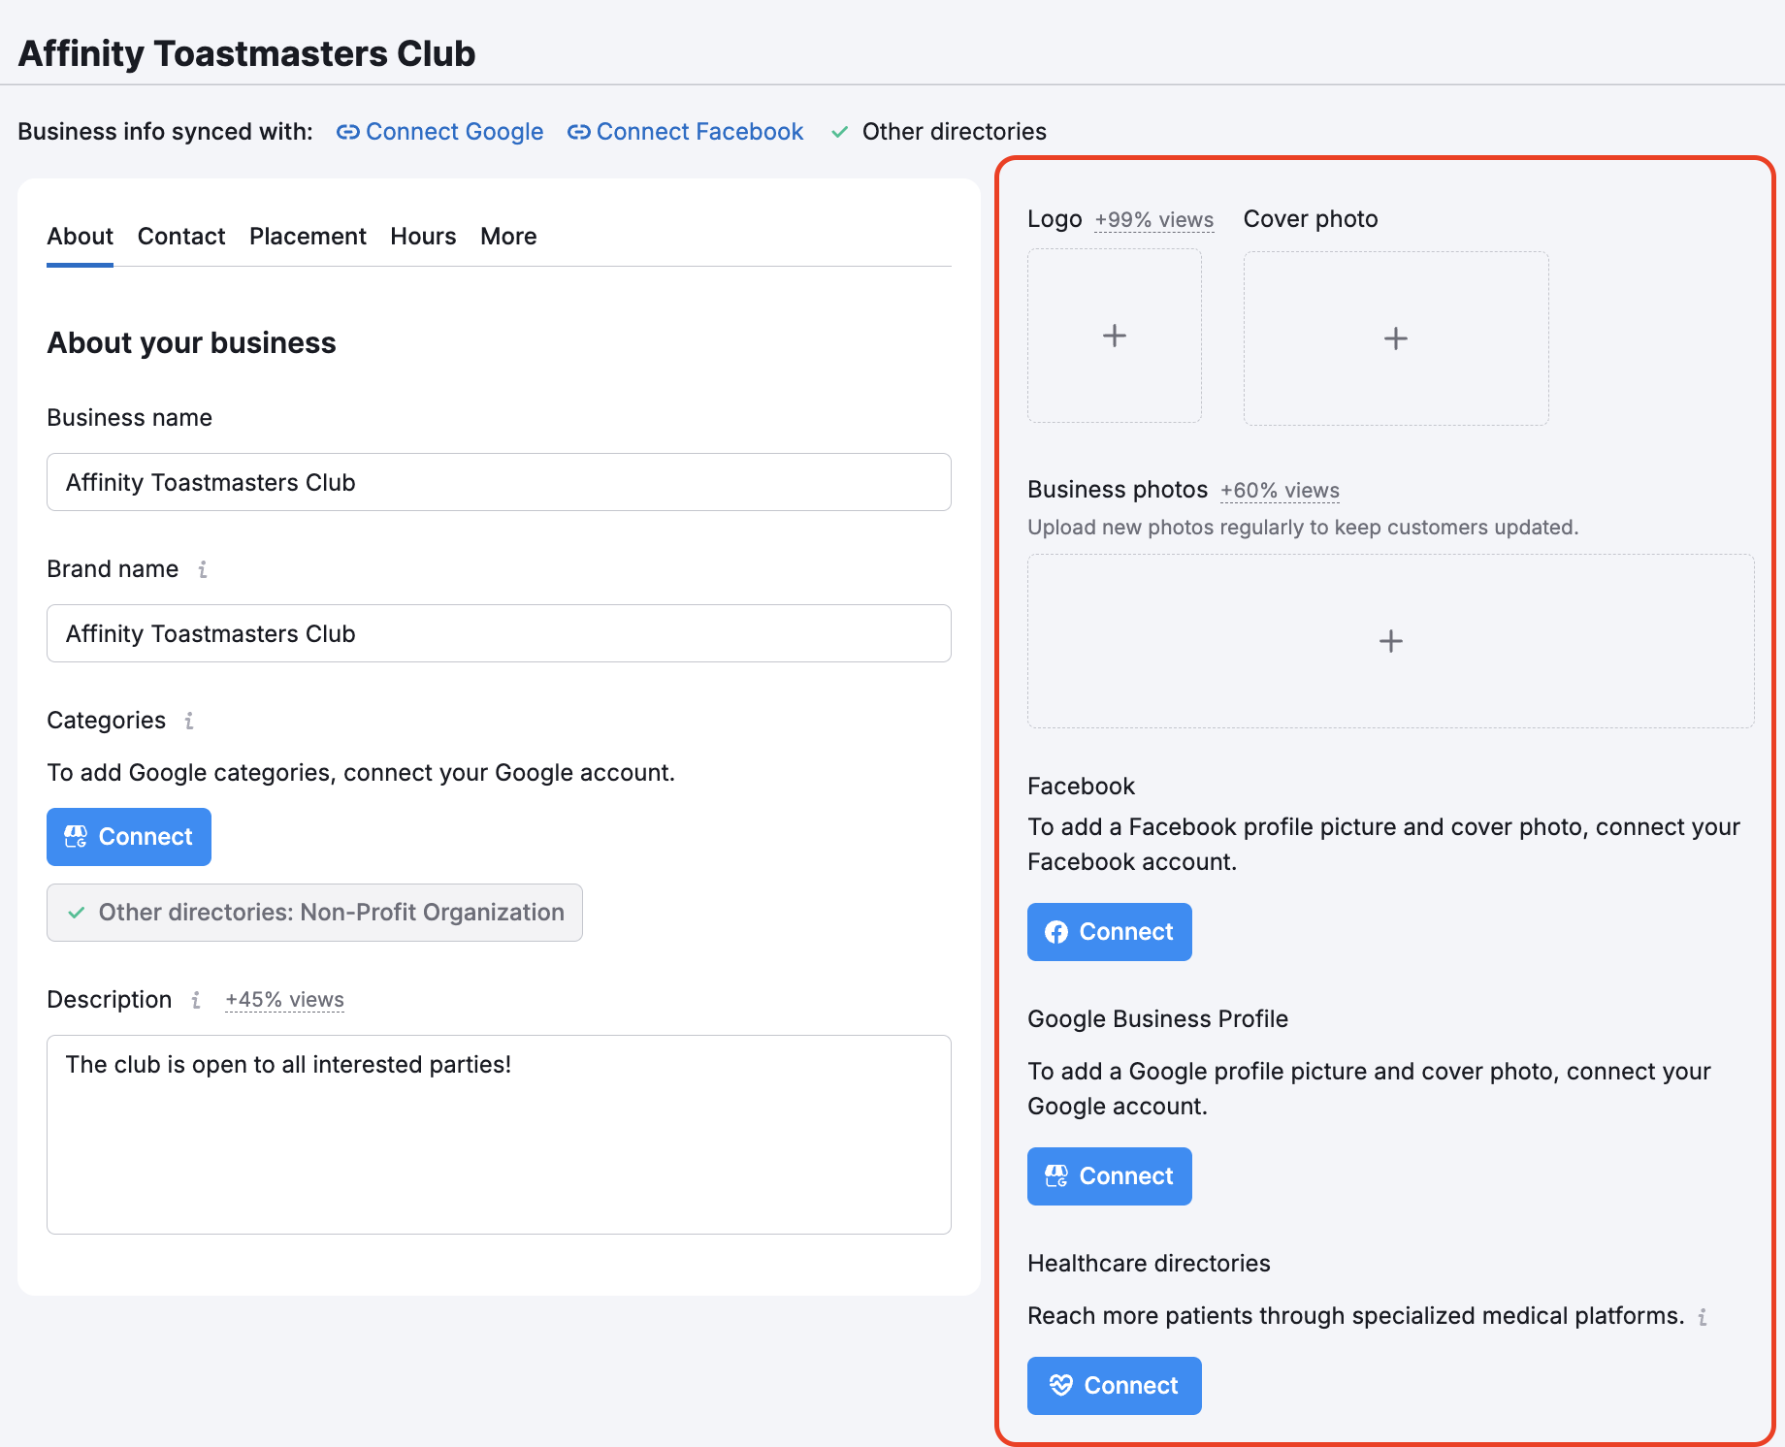Click the checkmark beside Other directories

[840, 132]
